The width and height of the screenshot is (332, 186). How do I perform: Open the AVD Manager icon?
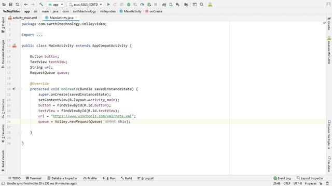(x=171, y=5)
